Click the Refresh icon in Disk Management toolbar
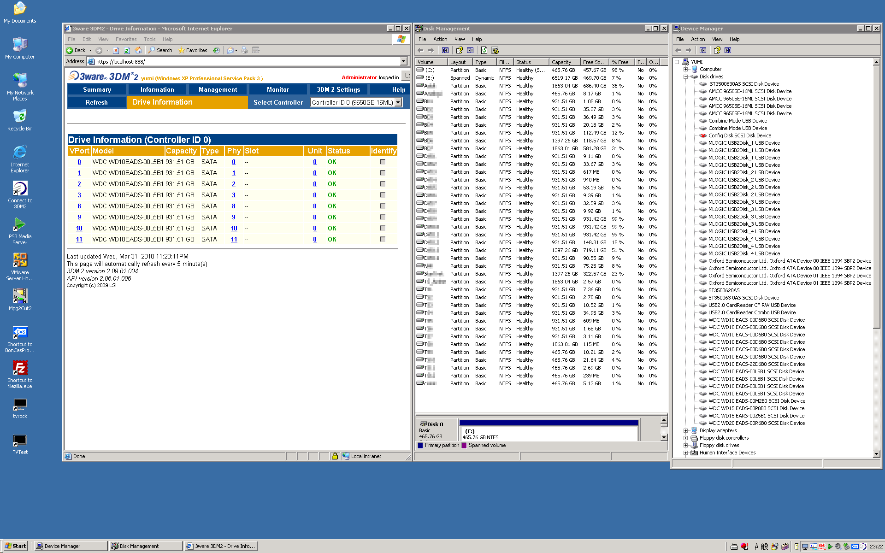 coord(484,50)
